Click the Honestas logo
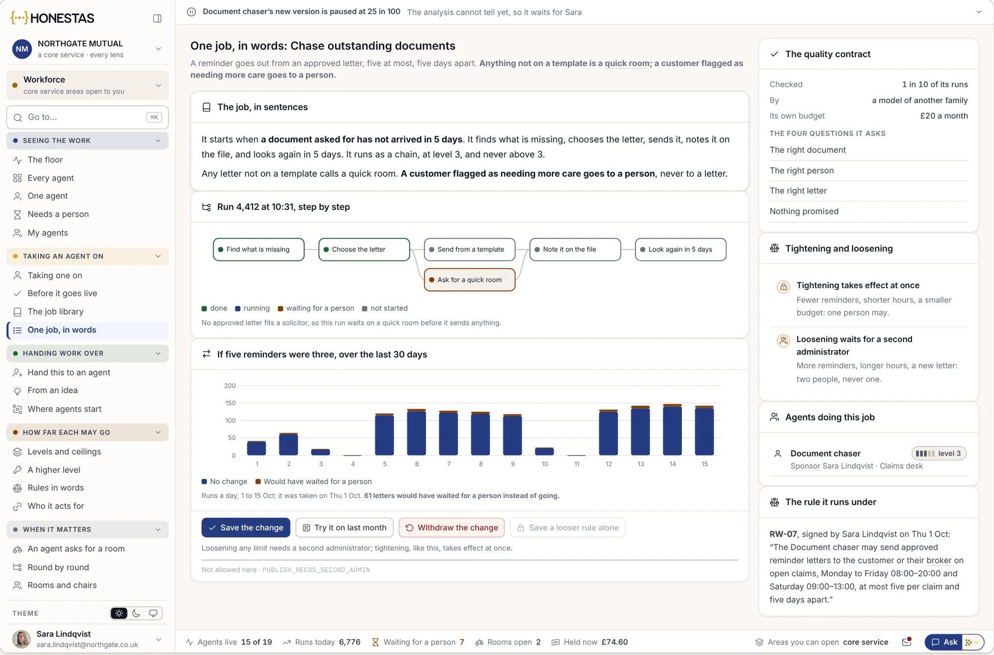 tap(52, 18)
